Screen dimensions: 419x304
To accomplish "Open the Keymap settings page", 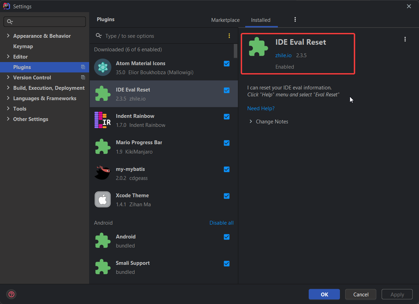I will coord(23,46).
